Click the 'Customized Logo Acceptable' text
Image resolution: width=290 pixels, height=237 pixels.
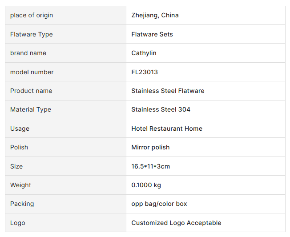click(x=176, y=223)
